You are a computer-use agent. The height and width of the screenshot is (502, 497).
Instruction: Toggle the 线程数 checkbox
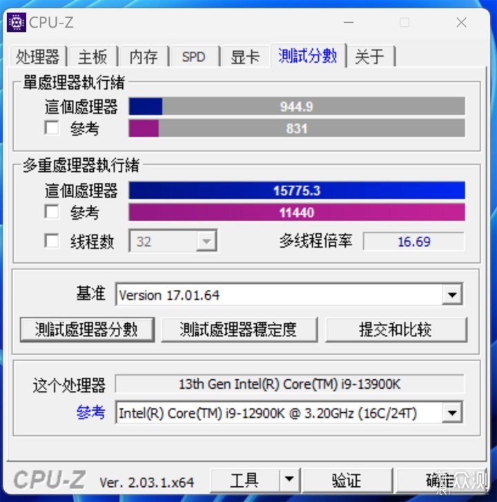pyautogui.click(x=52, y=240)
